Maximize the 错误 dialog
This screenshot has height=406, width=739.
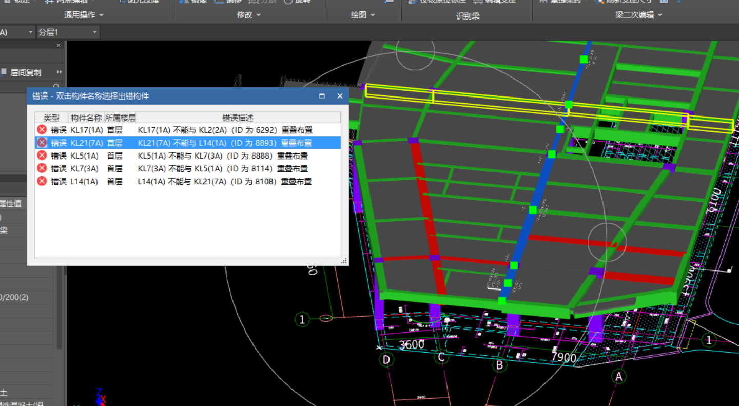(322, 96)
